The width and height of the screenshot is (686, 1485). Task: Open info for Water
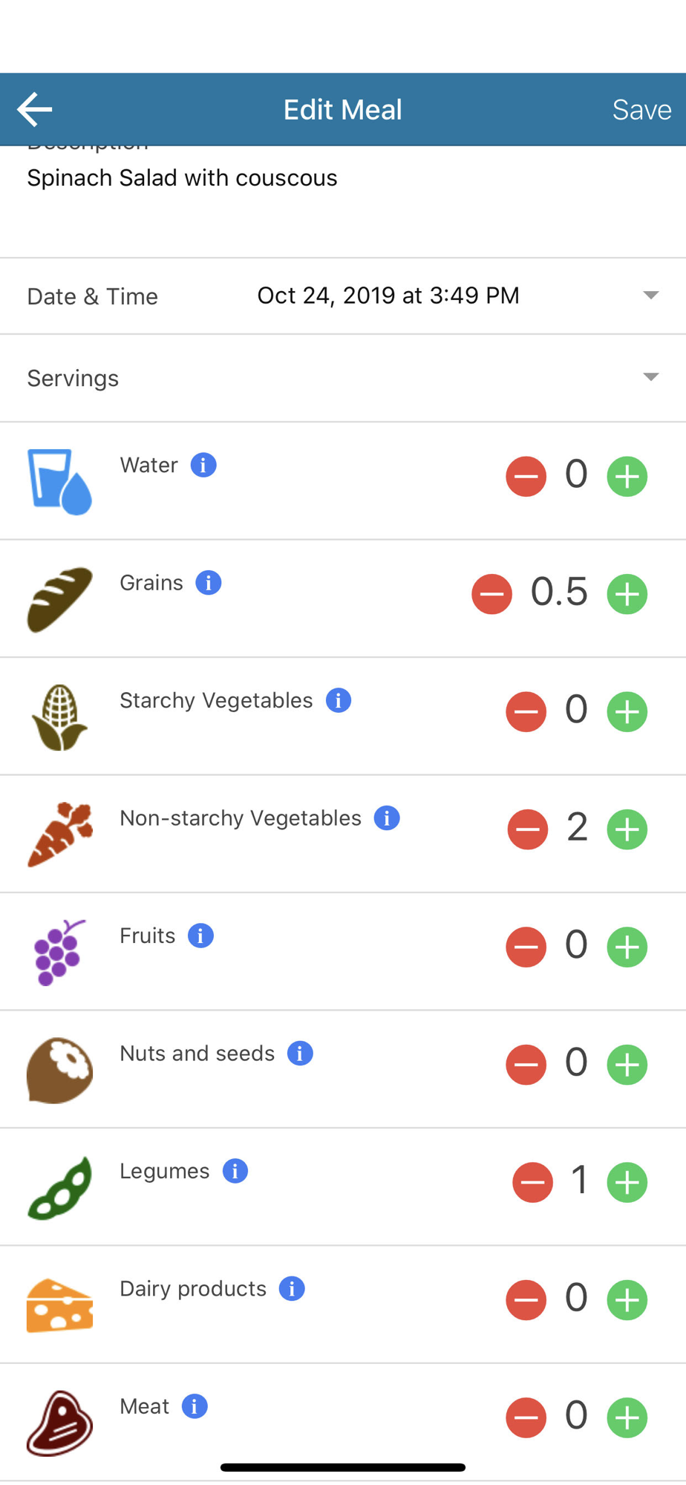[203, 465]
